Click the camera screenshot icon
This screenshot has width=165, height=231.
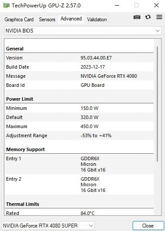pos(137,17)
